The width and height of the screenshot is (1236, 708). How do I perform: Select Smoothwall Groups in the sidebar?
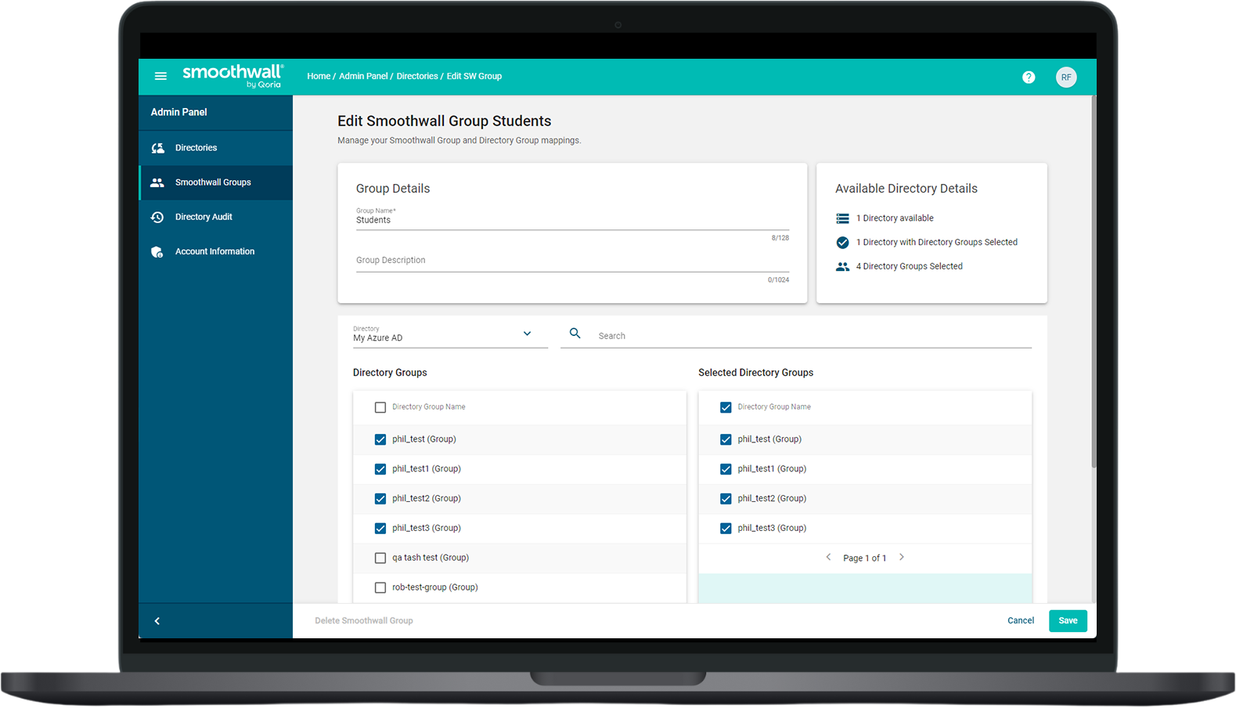[216, 182]
